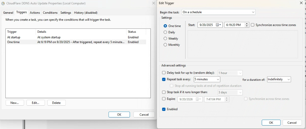Close the Edit Trigger dialog
This screenshot has width=306, height=129.
coord(301,3)
